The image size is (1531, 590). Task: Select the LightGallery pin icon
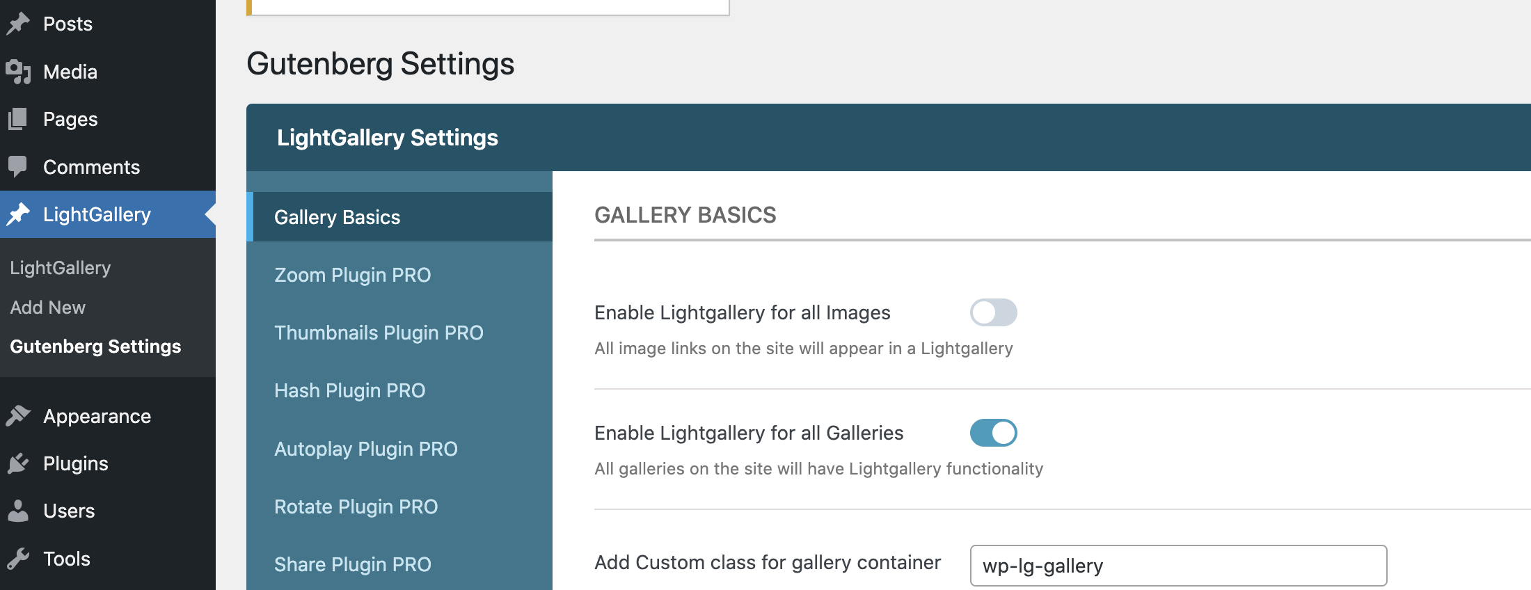tap(19, 214)
